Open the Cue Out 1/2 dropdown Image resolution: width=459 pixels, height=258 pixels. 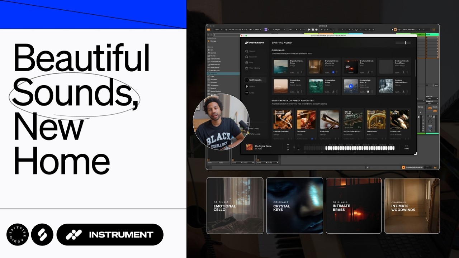432,99
